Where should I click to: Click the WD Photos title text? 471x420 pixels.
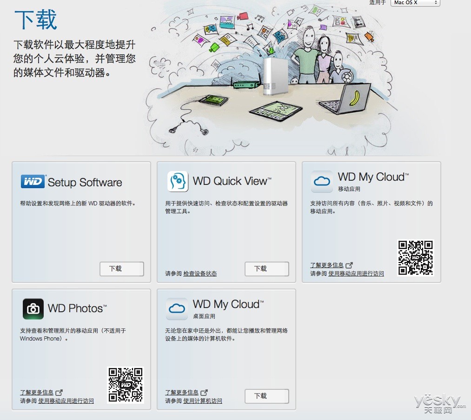(x=77, y=308)
